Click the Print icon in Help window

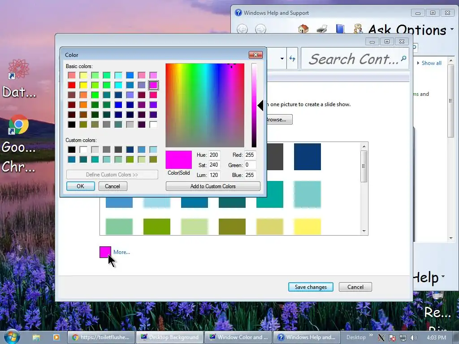(322, 29)
